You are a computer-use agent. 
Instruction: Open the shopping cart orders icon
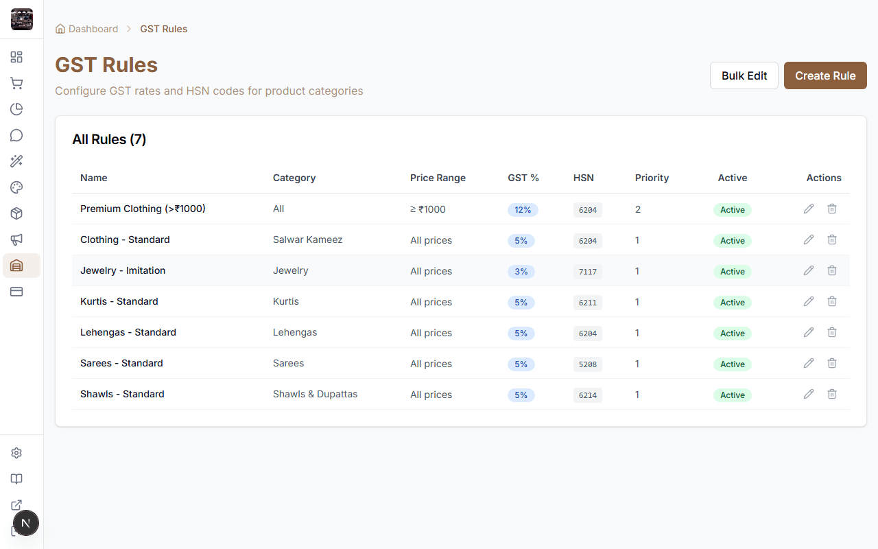(16, 83)
